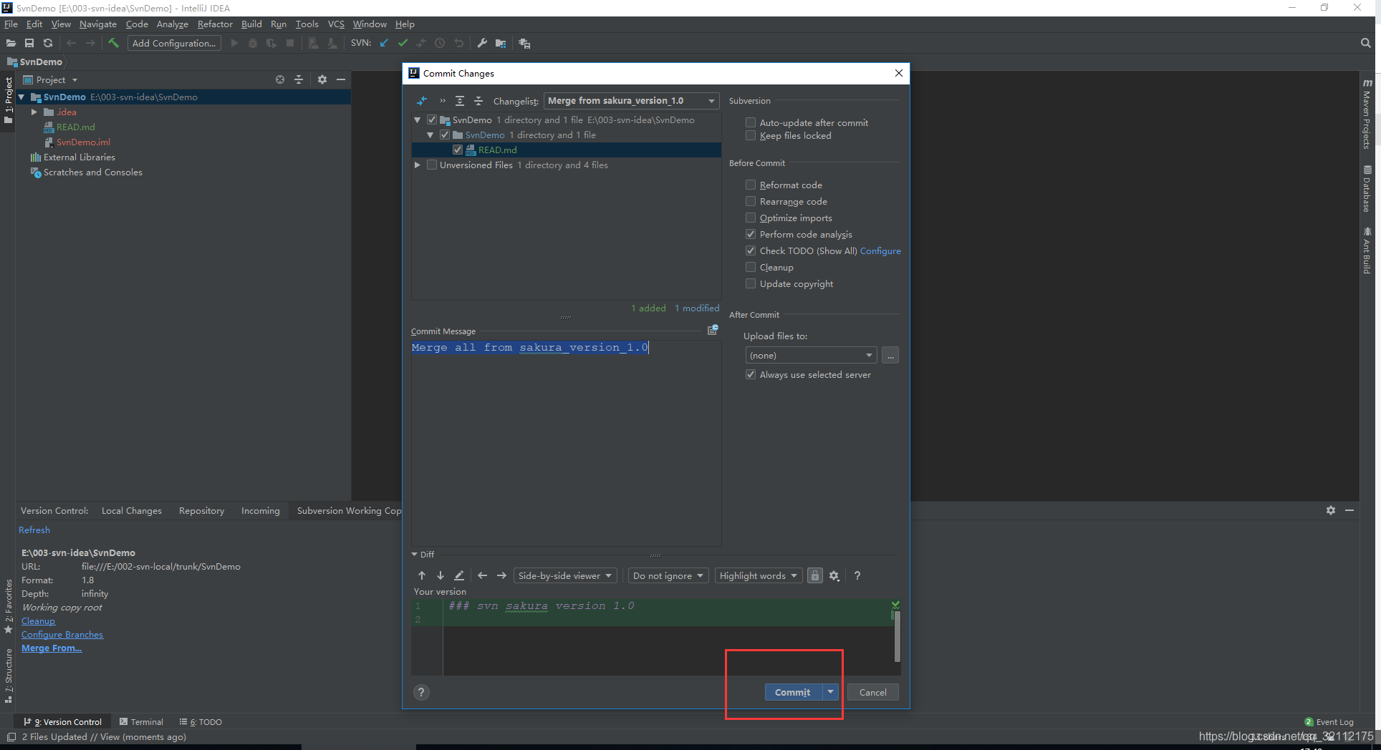Click Collapse All icon in Project panel
1381x750 pixels.
coord(299,79)
